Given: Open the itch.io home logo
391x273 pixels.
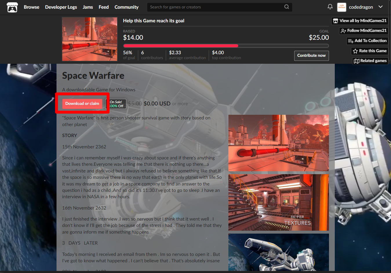Looking at the screenshot, I should click(12, 7).
